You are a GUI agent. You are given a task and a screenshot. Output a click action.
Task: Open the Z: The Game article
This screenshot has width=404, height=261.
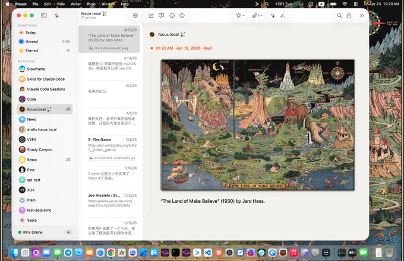pos(109,149)
